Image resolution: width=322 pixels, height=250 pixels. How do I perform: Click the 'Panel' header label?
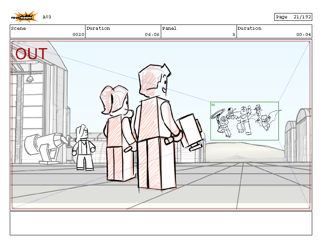169,28
